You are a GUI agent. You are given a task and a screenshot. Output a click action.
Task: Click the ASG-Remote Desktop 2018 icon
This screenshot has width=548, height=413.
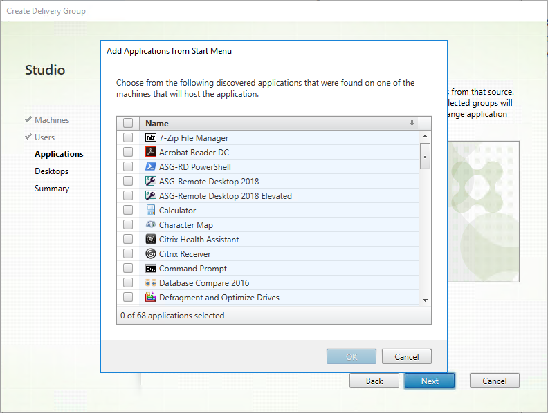[151, 181]
